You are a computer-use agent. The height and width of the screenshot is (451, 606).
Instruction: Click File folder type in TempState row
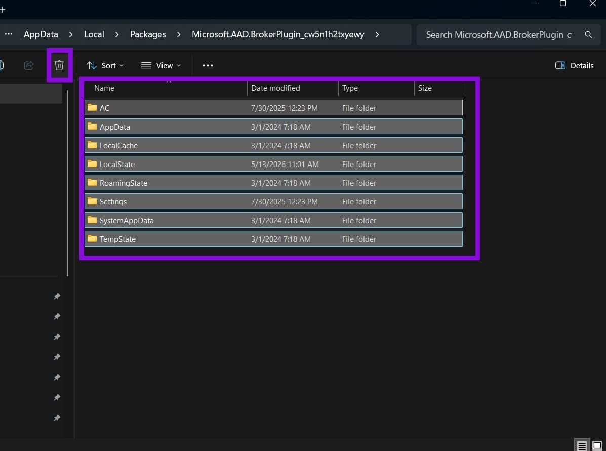click(x=359, y=239)
